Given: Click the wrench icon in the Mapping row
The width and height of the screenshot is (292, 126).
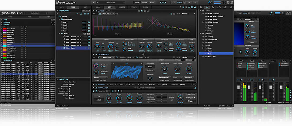Looking at the screenshot, I should coord(108,85).
